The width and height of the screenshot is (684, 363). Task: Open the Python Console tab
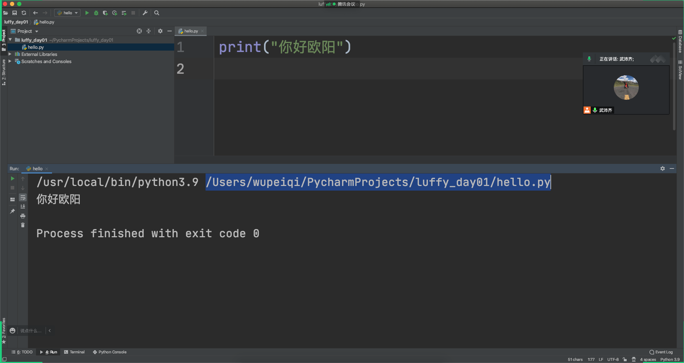tap(110, 352)
